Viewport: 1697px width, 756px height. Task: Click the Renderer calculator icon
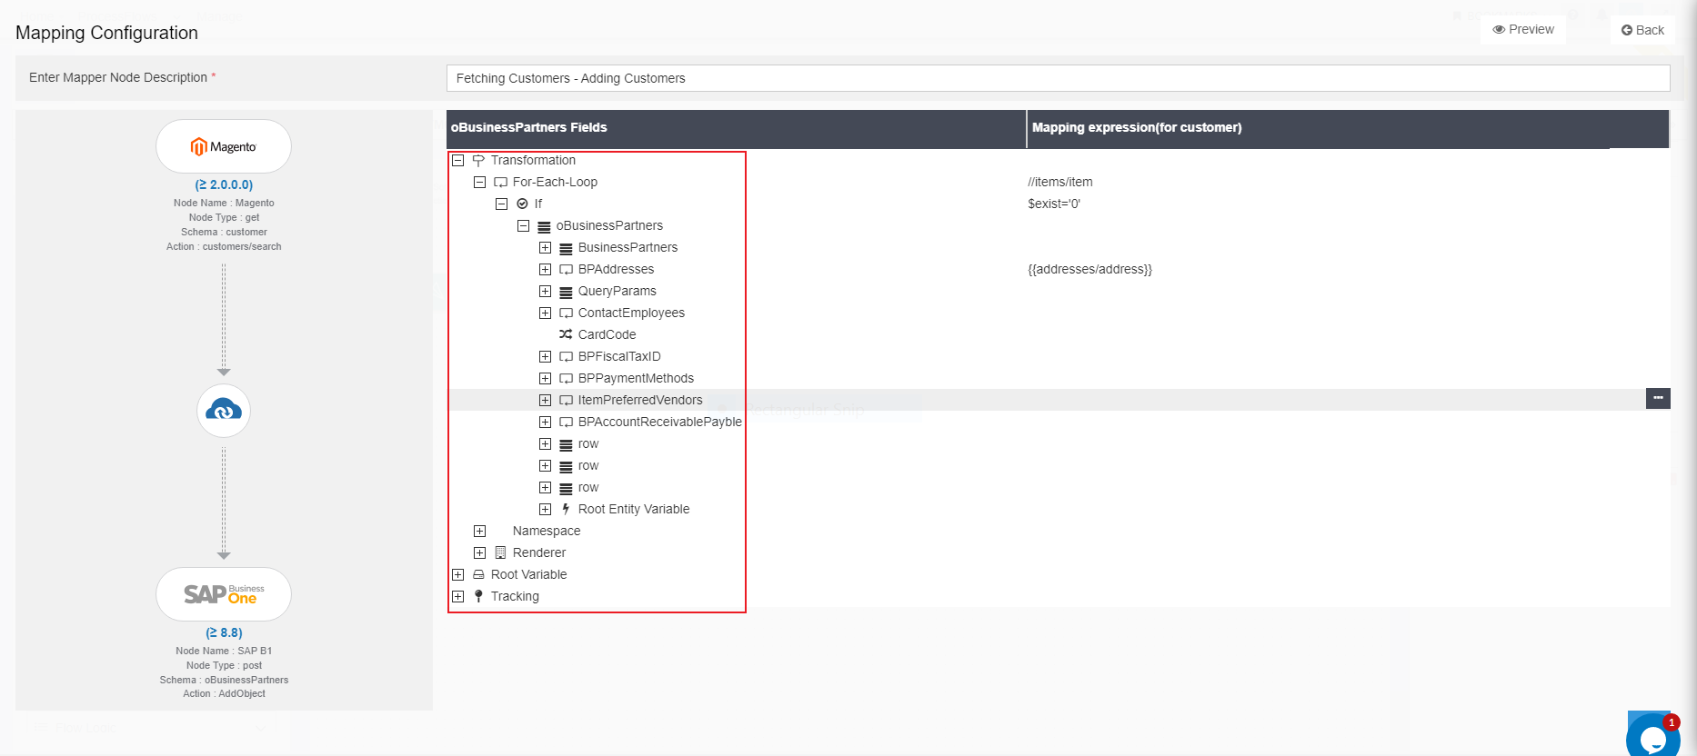coord(500,552)
